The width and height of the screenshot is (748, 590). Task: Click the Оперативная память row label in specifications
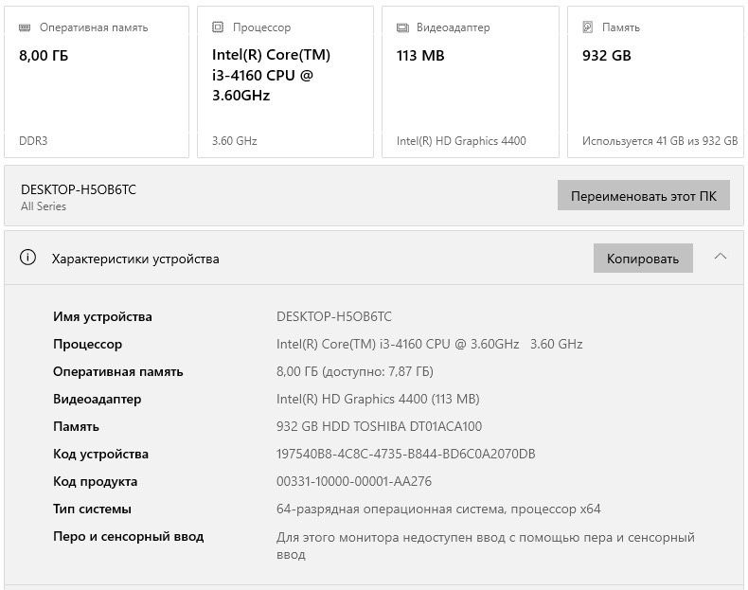coord(117,371)
